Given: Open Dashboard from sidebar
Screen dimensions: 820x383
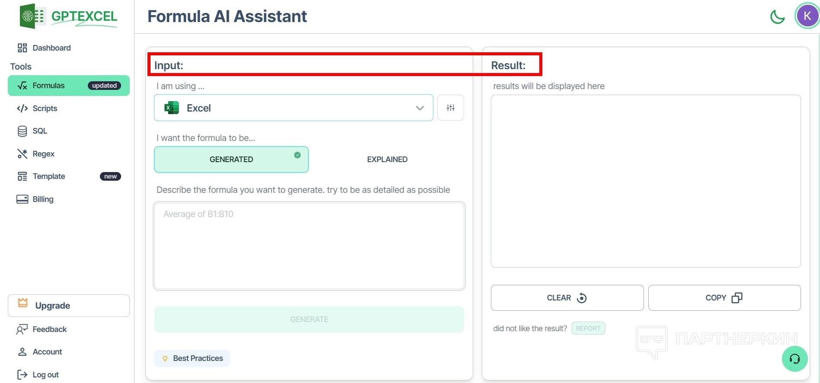Looking at the screenshot, I should (x=51, y=48).
